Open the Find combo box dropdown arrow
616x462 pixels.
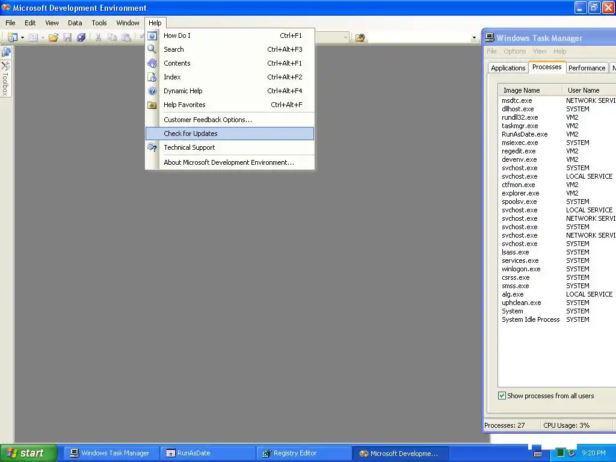tap(474, 38)
